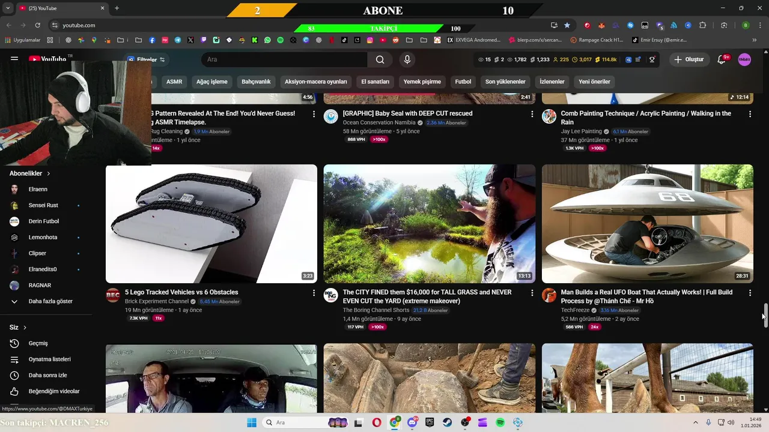Open options menu for UFO Boat video
This screenshot has height=432, width=769.
click(x=750, y=293)
